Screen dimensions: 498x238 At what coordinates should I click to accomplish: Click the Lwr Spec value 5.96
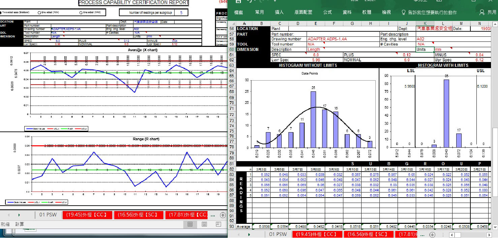(x=316, y=60)
